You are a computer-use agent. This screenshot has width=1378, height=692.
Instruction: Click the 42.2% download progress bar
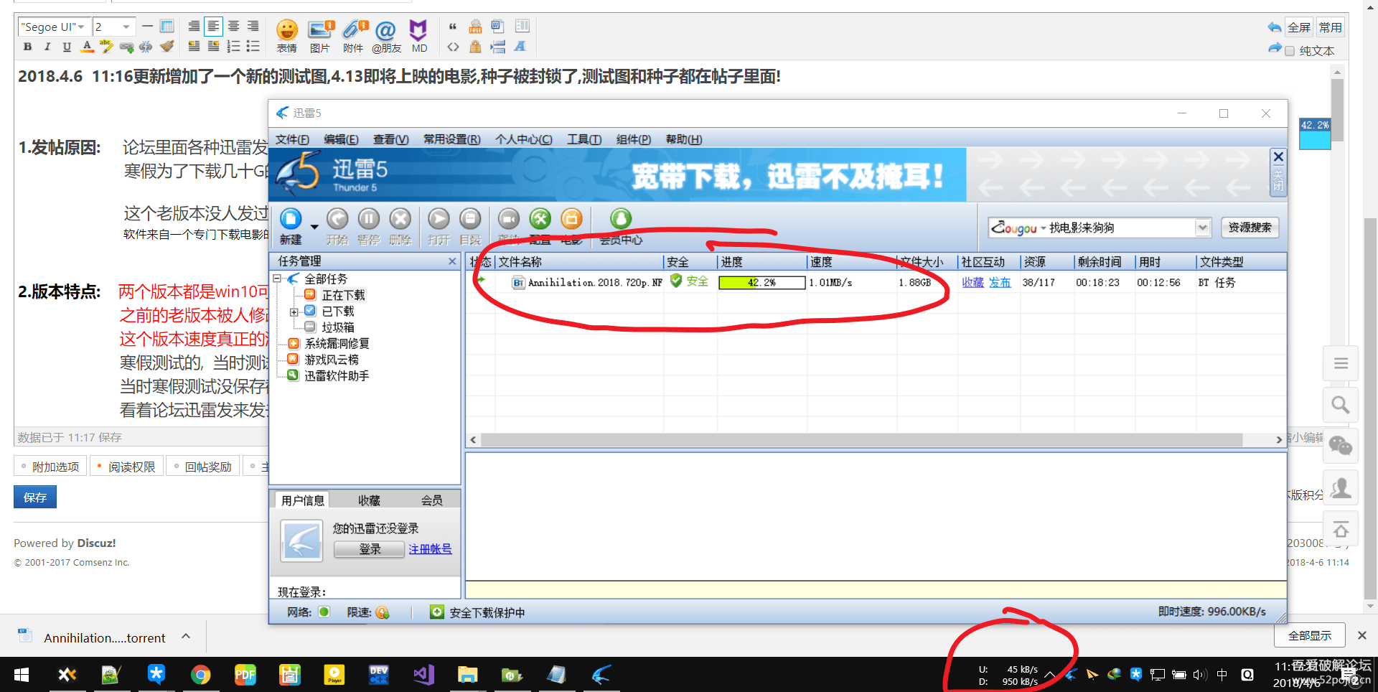[761, 283]
